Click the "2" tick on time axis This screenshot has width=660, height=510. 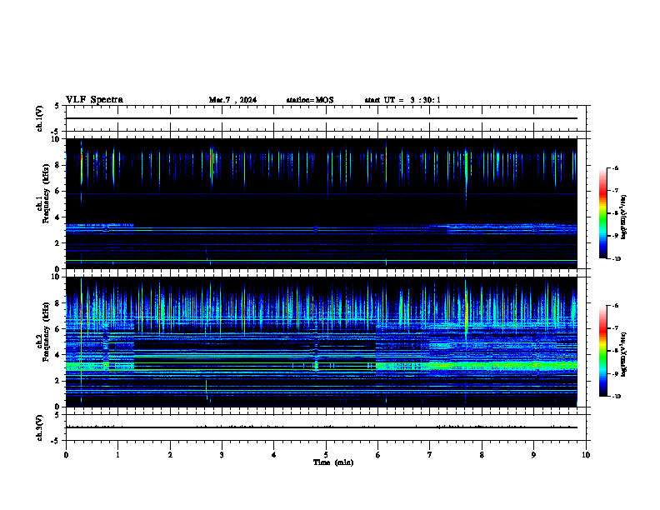click(x=170, y=455)
